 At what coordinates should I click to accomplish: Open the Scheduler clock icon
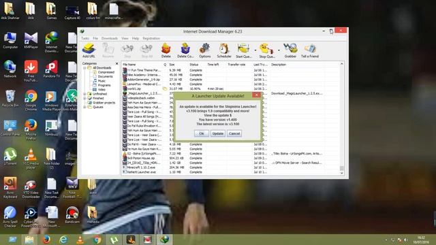point(224,50)
